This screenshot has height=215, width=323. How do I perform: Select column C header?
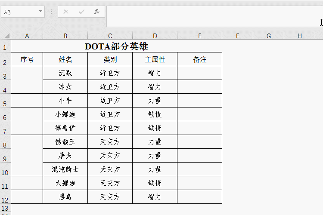click(x=110, y=36)
